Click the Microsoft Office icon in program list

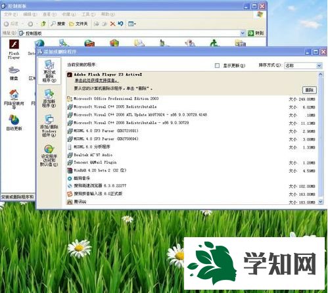click(x=70, y=99)
